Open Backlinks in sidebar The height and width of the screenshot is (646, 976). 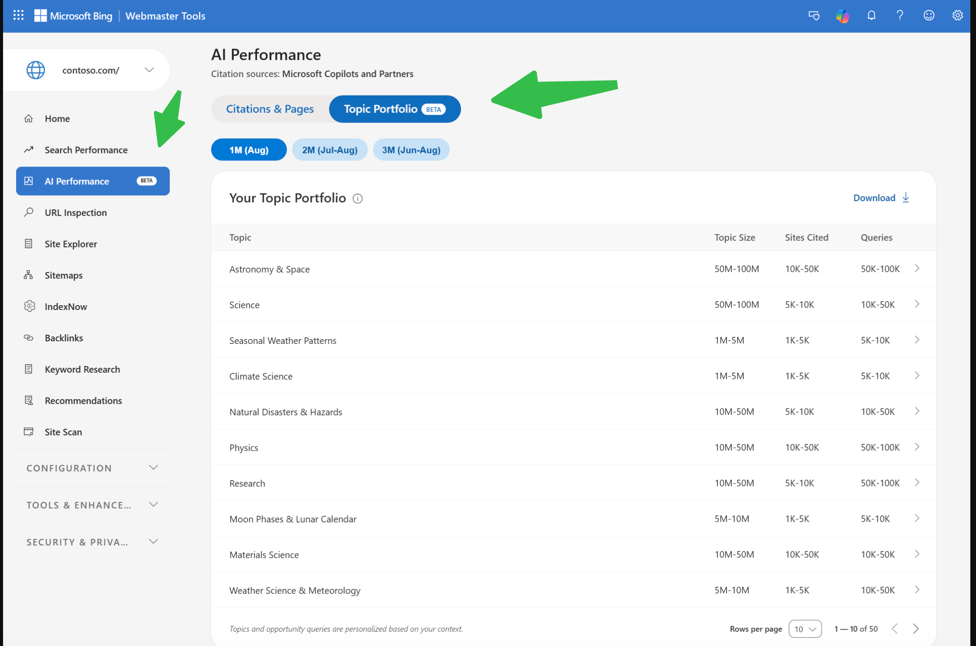tap(92, 338)
